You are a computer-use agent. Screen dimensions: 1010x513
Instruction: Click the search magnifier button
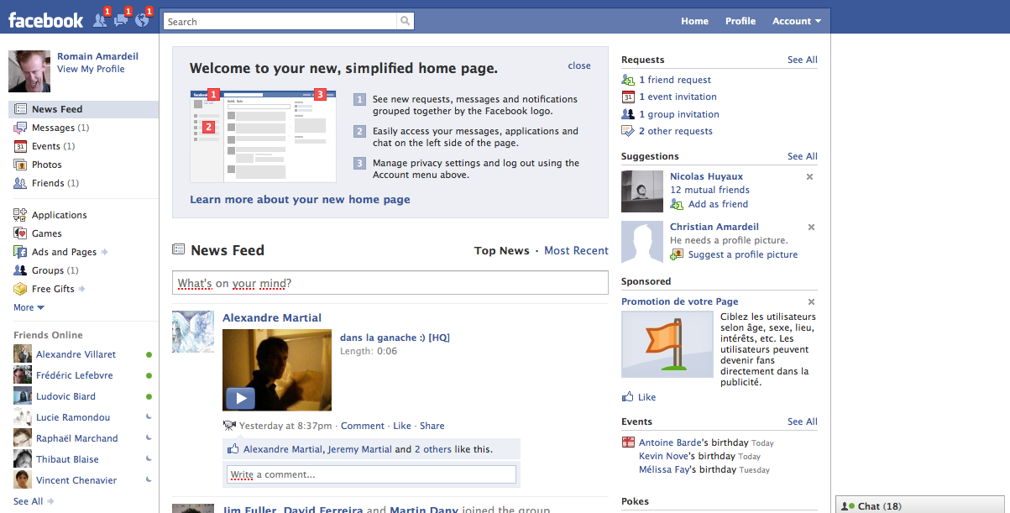pos(406,21)
